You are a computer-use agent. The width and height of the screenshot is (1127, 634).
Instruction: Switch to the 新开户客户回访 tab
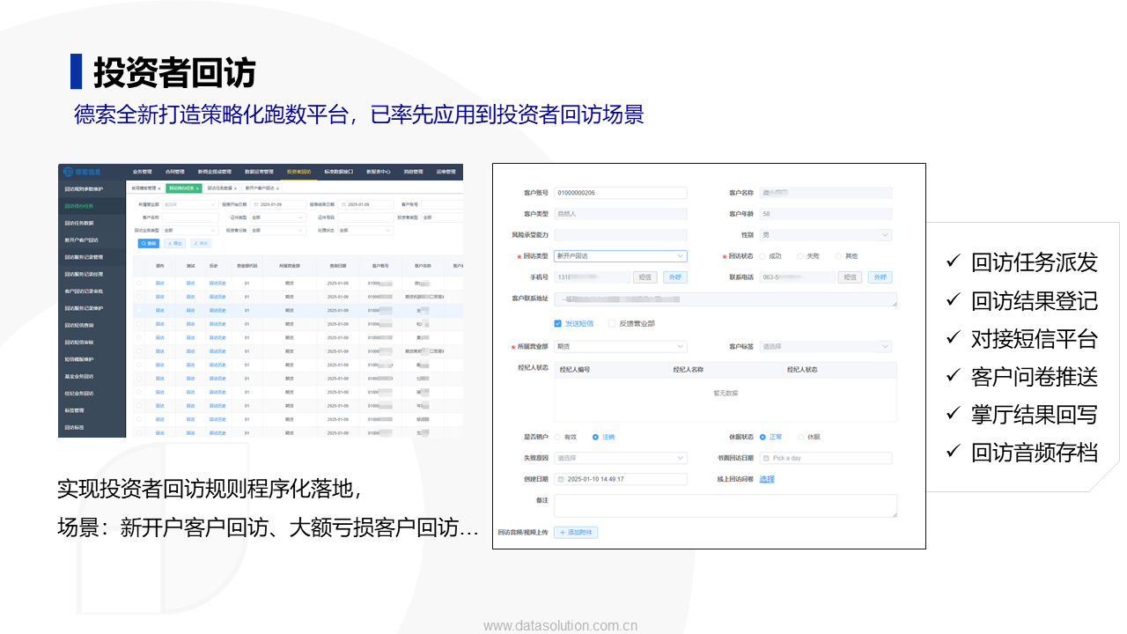[260, 188]
